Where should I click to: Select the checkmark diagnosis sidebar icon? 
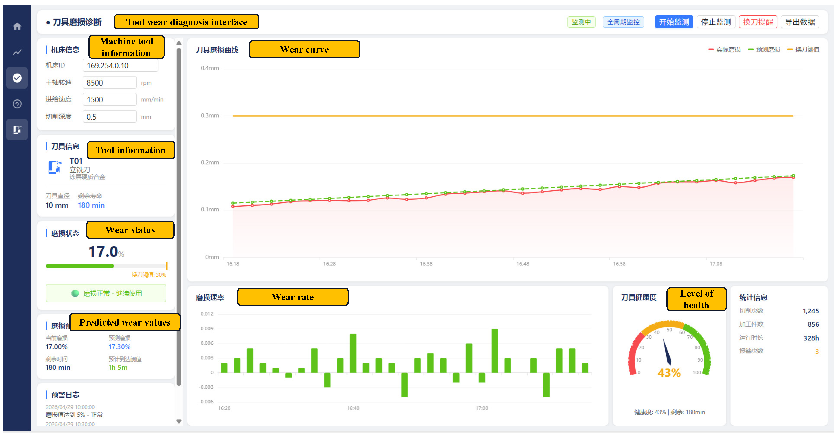pyautogui.click(x=17, y=78)
